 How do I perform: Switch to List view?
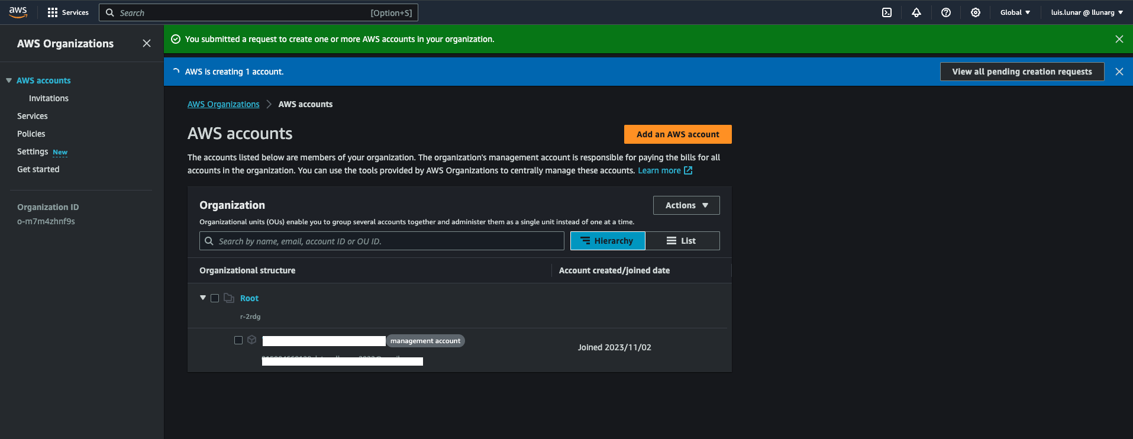[682, 241]
